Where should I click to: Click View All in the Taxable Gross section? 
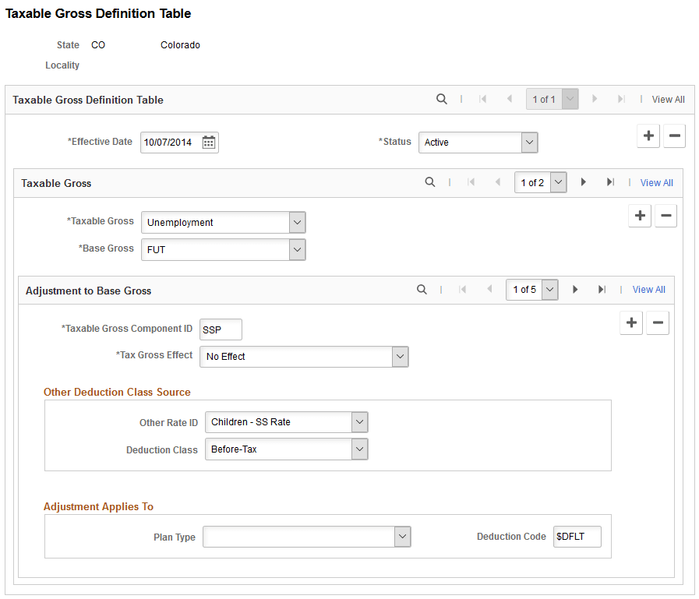coord(656,182)
